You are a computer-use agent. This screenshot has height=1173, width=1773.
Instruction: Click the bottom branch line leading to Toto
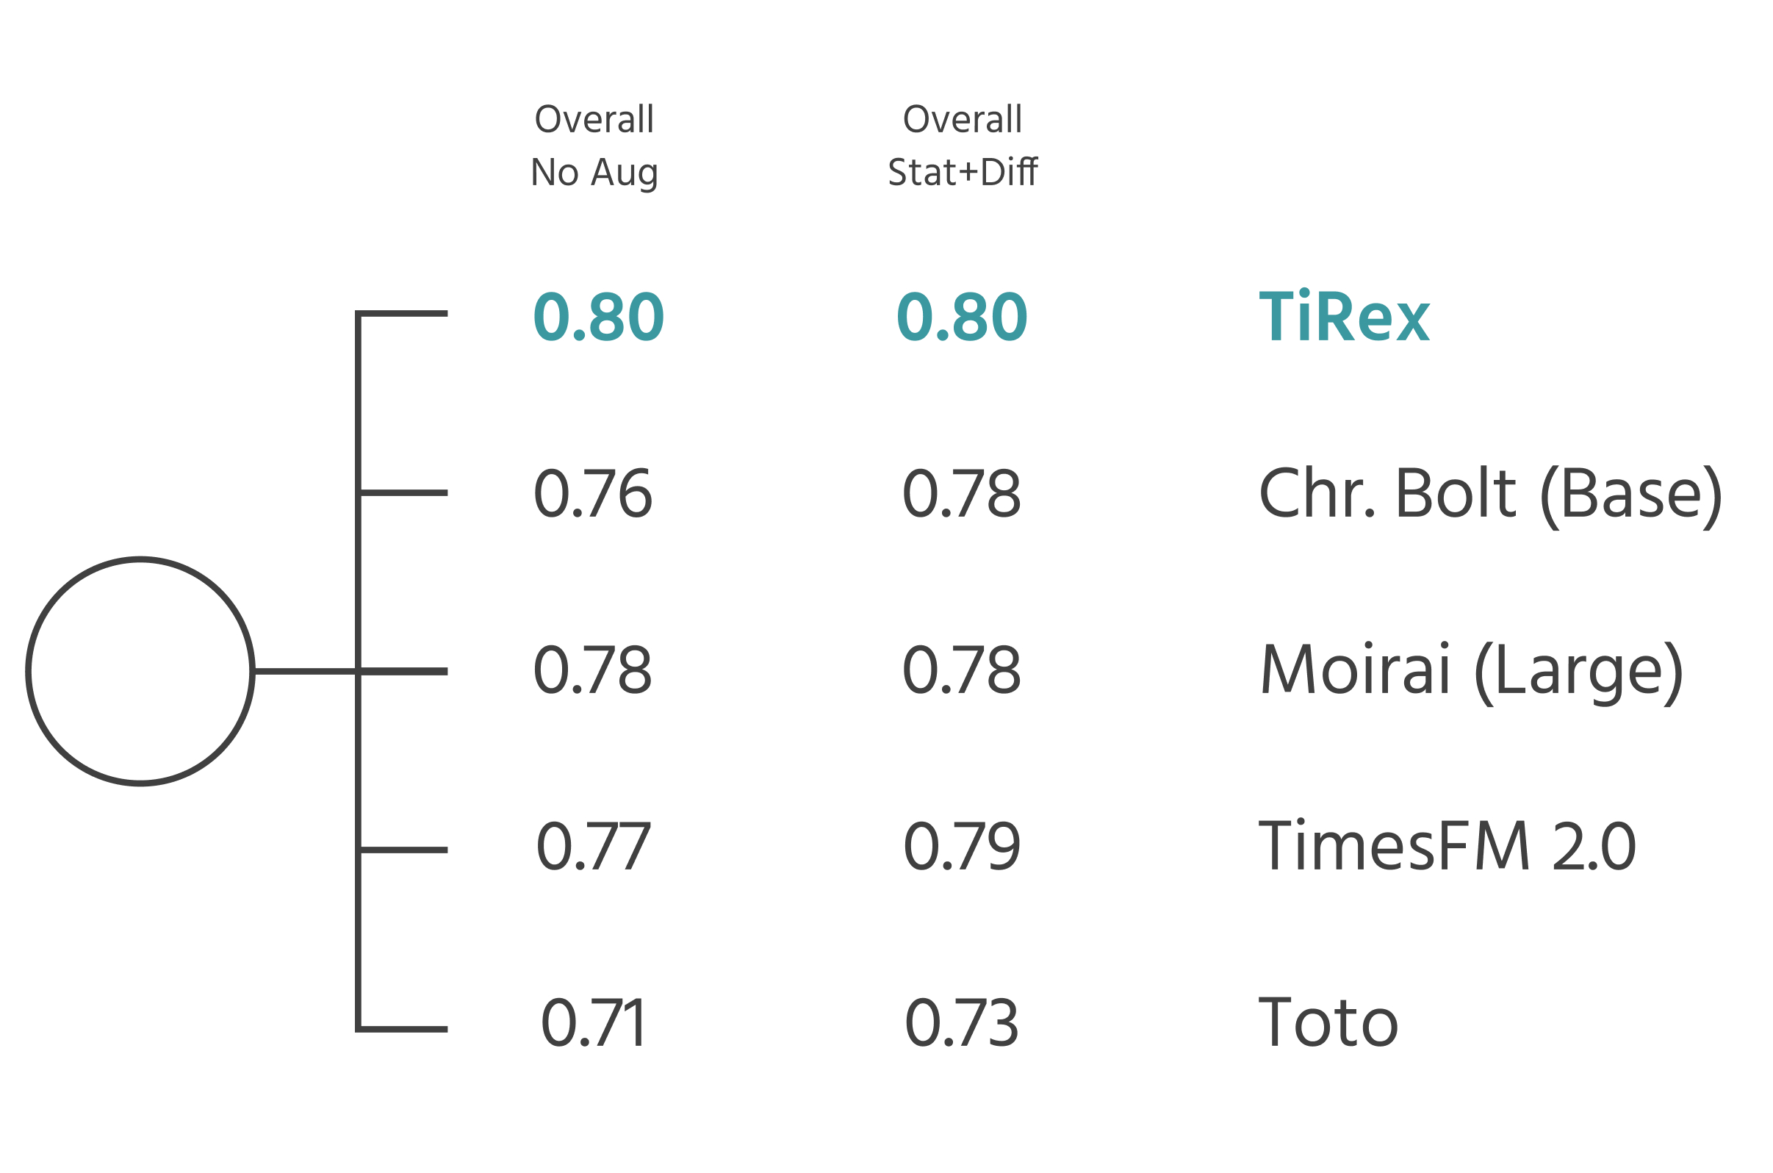[x=404, y=1030]
